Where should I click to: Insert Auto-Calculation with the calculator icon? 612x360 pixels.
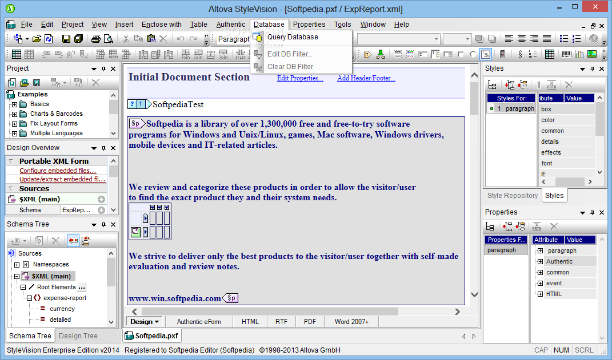point(503,54)
